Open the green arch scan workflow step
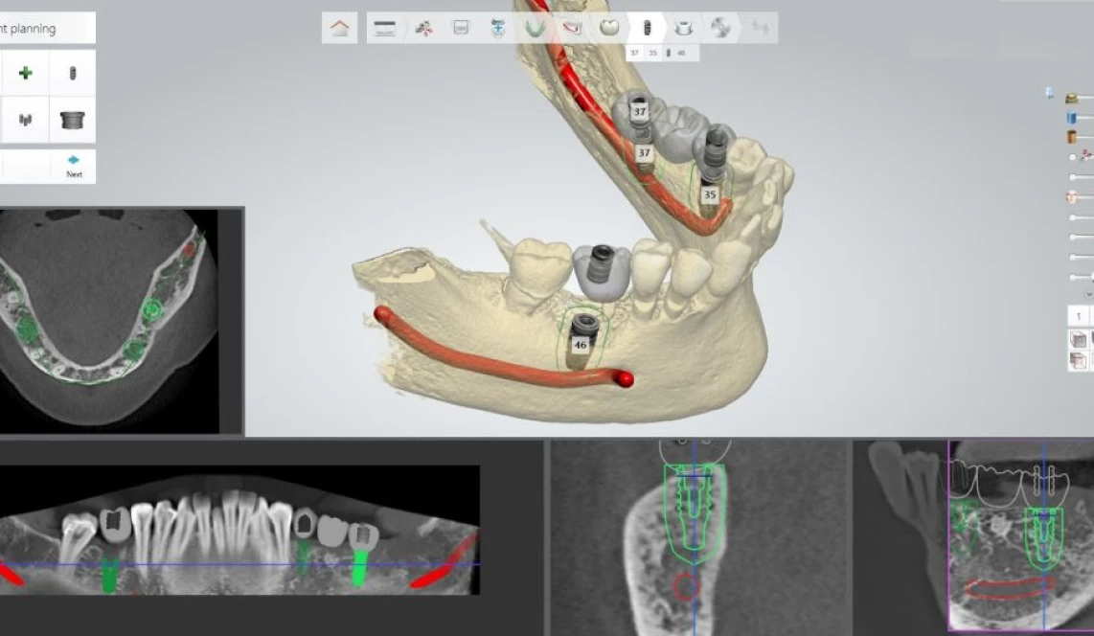This screenshot has height=636, width=1094. pyautogui.click(x=534, y=28)
